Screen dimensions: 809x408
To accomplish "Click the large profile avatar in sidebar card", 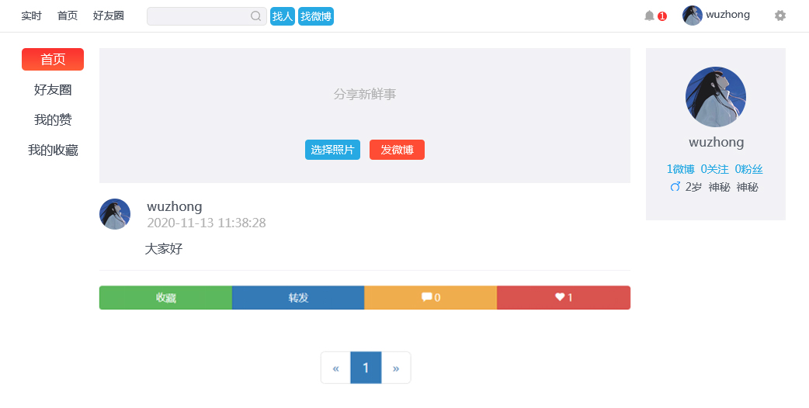I will tap(715, 97).
